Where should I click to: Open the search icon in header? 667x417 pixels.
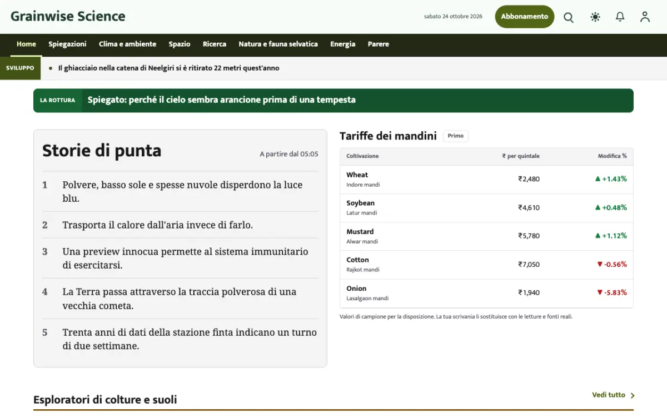coord(569,17)
